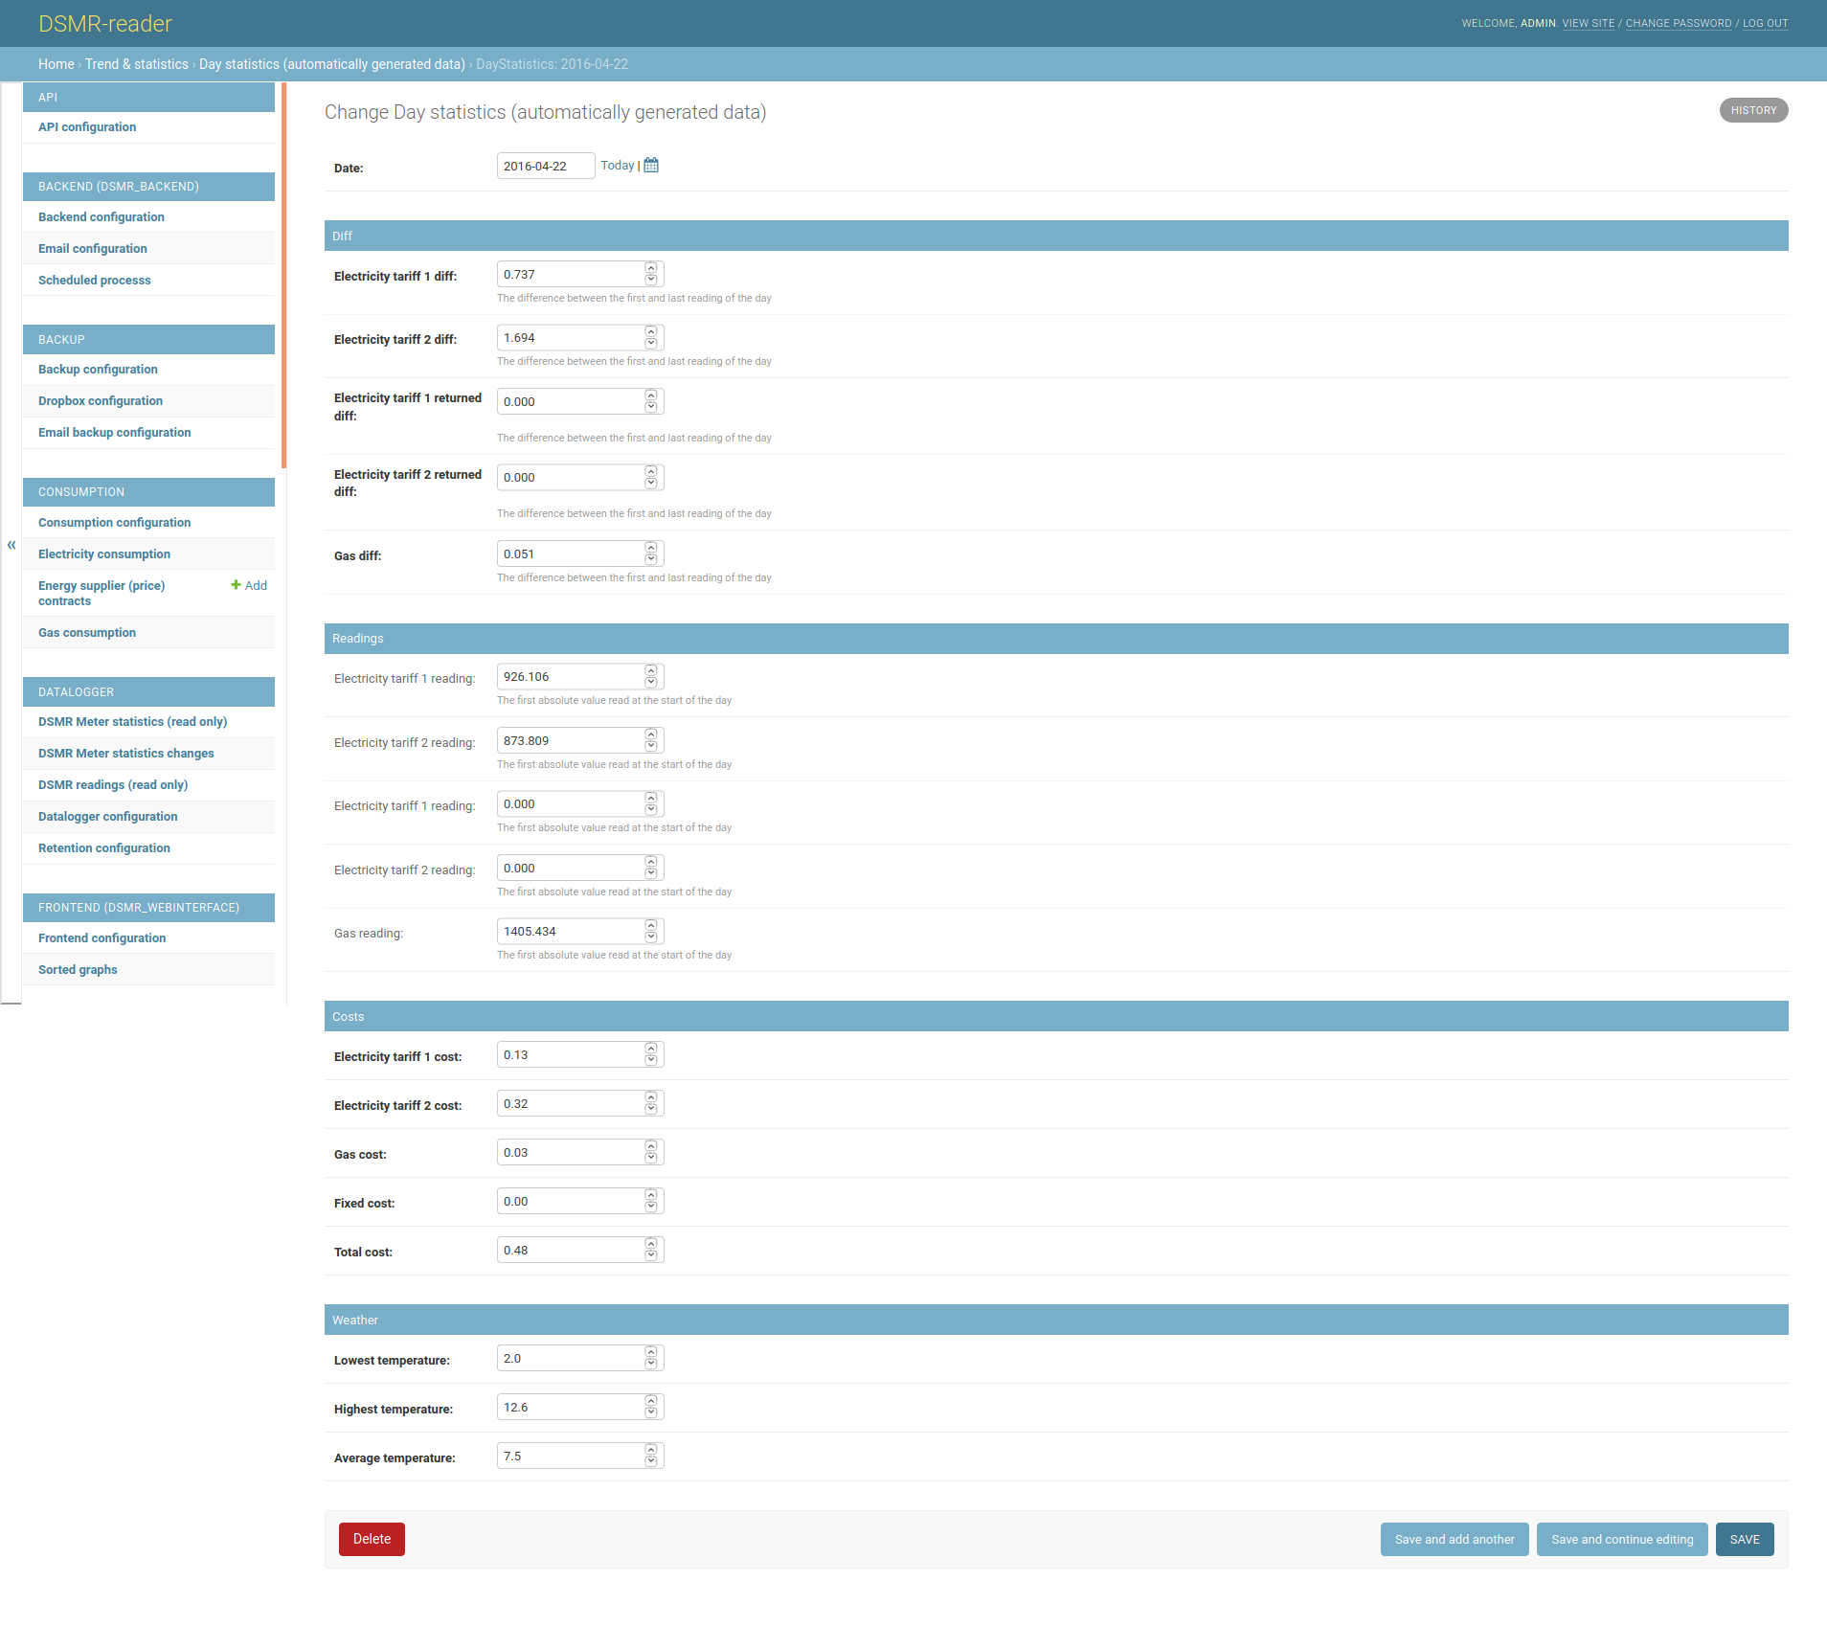Set date to Today via link

coord(617,165)
